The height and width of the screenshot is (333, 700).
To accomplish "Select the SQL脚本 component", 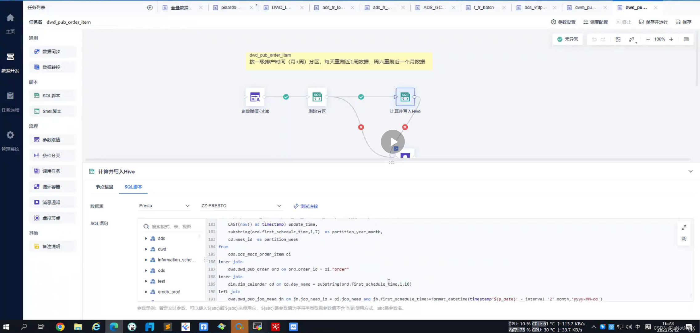I will (x=53, y=96).
